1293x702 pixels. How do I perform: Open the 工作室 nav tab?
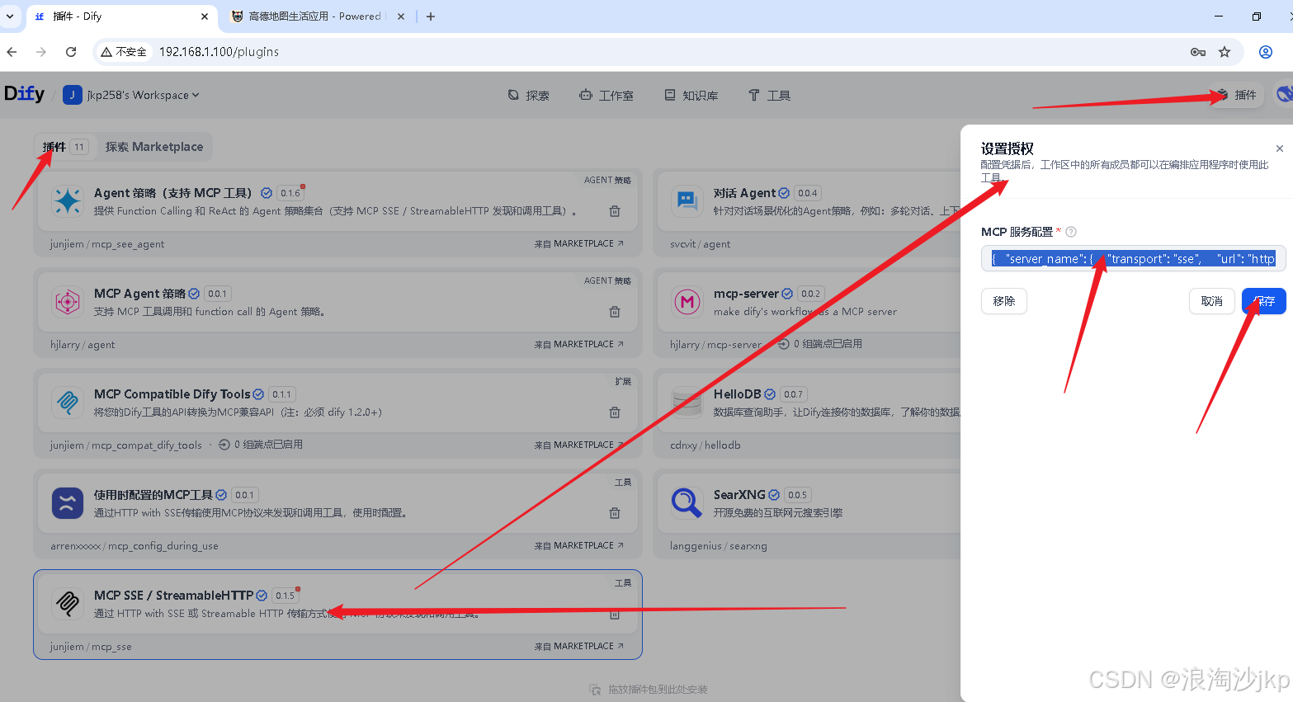tap(606, 96)
